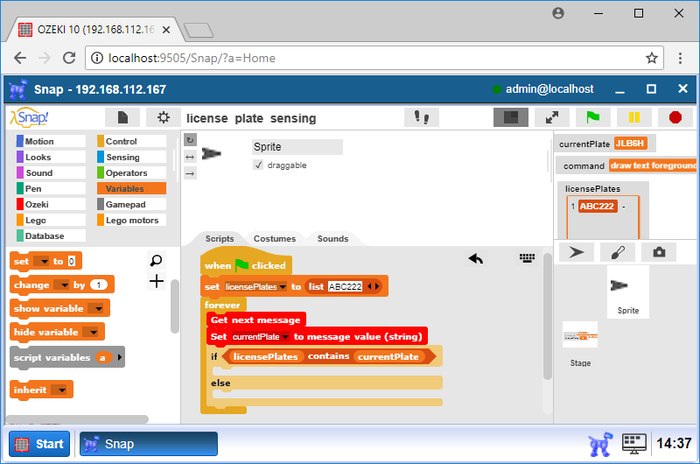Viewport: 700px width, 464px height.
Task: Click the green flag run button
Action: (593, 117)
